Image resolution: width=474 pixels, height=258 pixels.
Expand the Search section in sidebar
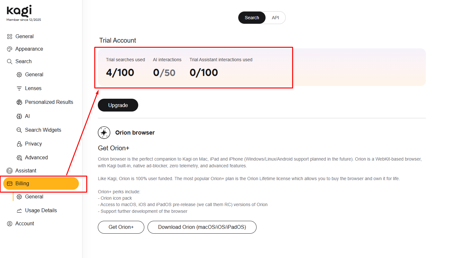(x=23, y=62)
